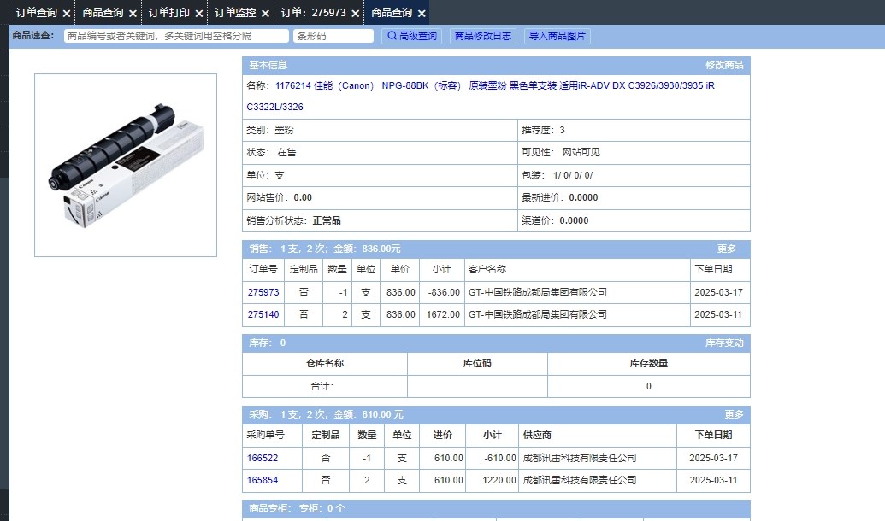Click the 状态: 在售 field
885x521 pixels.
(x=380, y=153)
